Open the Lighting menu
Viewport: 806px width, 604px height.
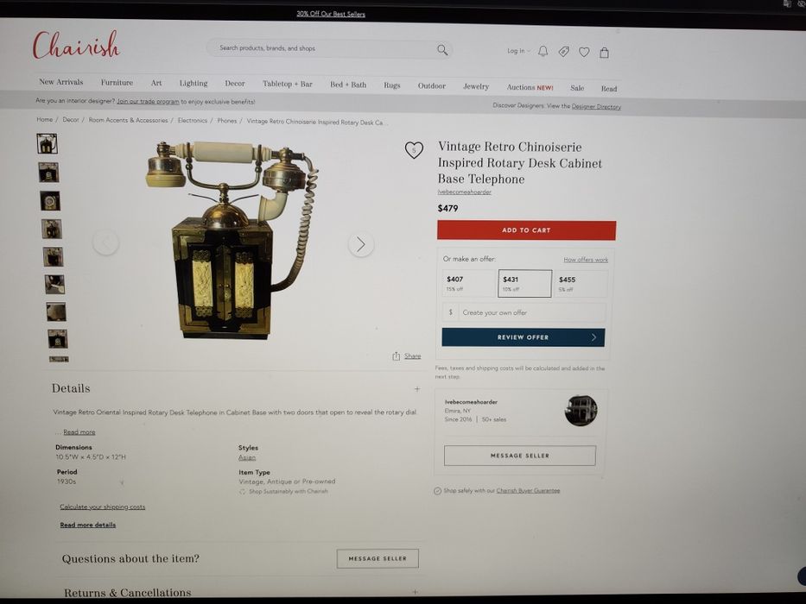tap(194, 83)
